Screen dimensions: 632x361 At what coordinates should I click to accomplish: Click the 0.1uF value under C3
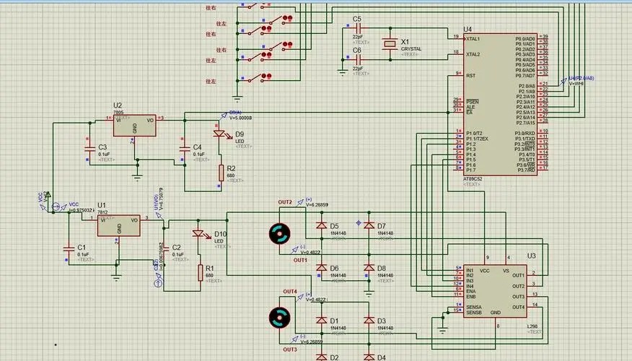pyautogui.click(x=104, y=154)
